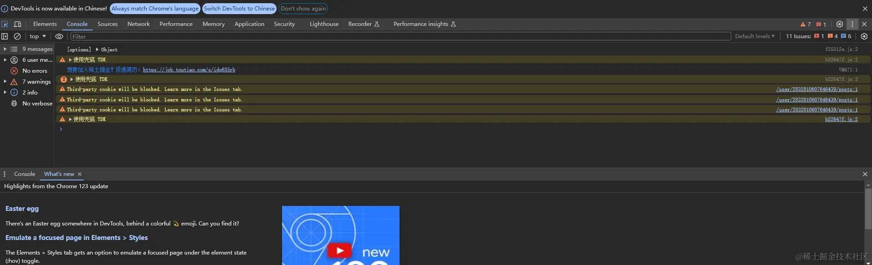Open the VM471:1 source link
The width and height of the screenshot is (872, 265).
[x=848, y=70]
